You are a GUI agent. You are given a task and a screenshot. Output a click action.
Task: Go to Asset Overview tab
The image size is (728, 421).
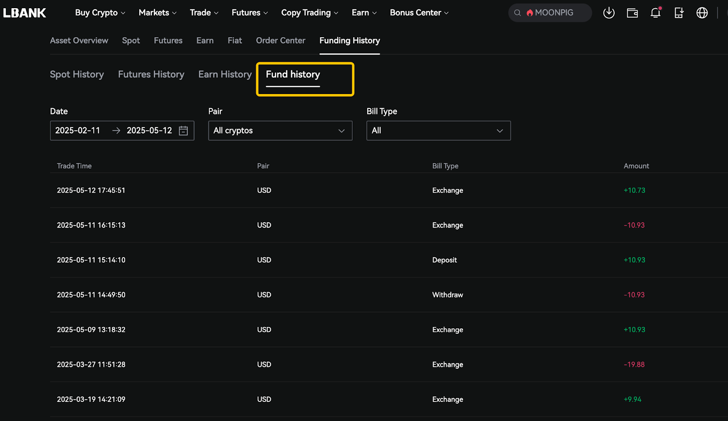coord(79,40)
